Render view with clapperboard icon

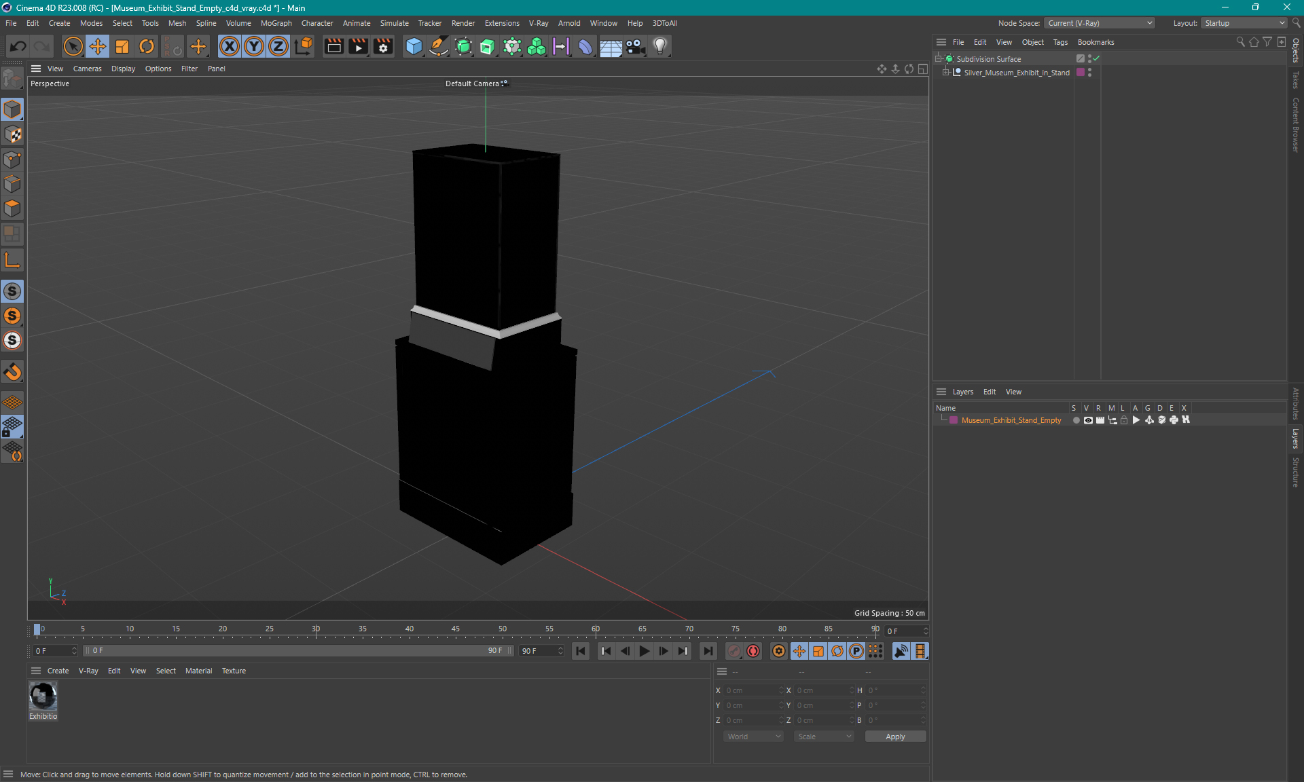point(333,46)
